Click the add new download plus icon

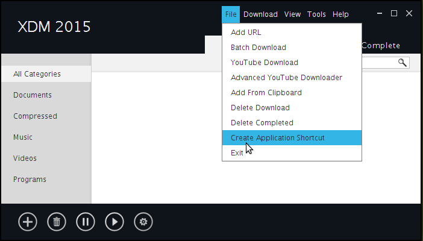(28, 222)
